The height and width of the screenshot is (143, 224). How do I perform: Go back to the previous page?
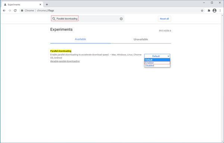(x=4, y=10)
